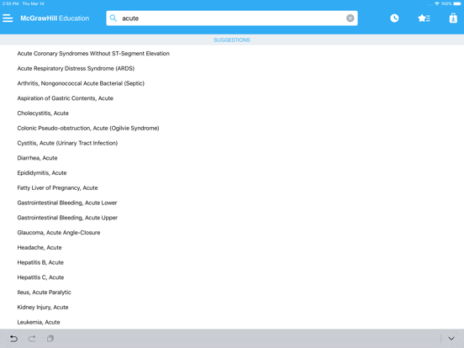Open Ileus, Acute Paralytic
Image resolution: width=464 pixels, height=348 pixels.
tap(44, 293)
